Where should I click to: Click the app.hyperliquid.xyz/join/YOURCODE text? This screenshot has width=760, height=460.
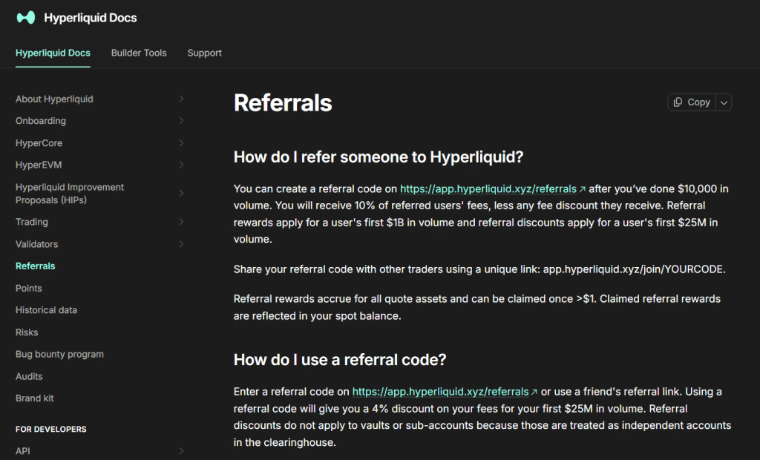coord(633,269)
